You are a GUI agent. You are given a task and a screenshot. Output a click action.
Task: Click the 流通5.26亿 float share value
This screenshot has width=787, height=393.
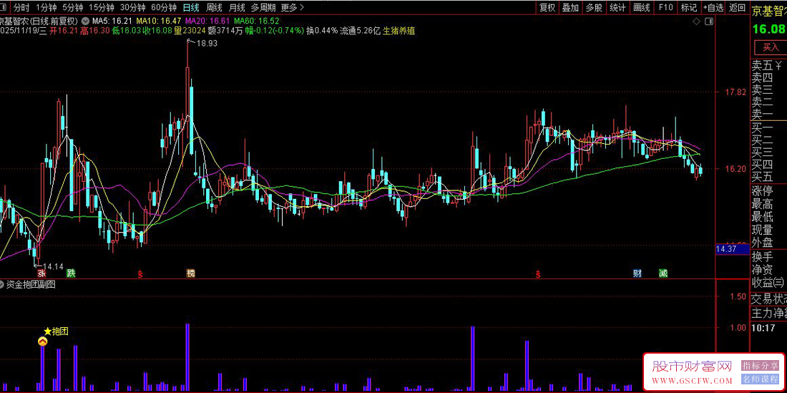[x=361, y=31]
